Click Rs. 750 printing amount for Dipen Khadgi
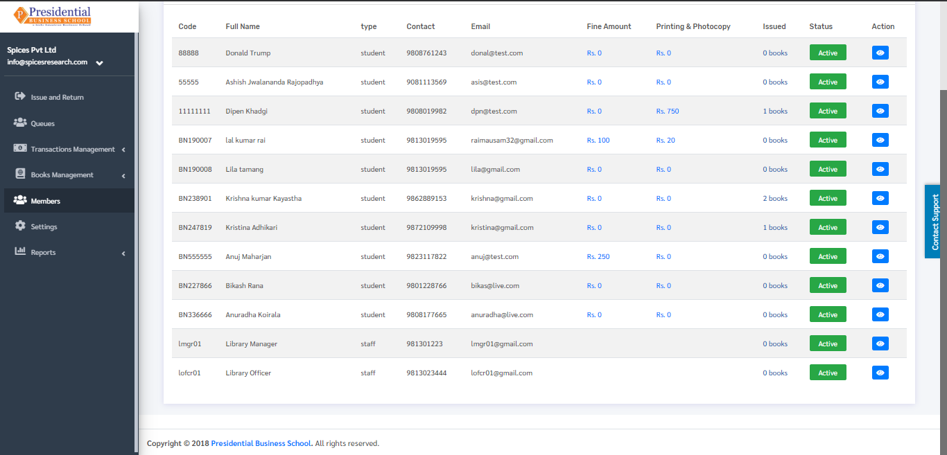 [668, 111]
